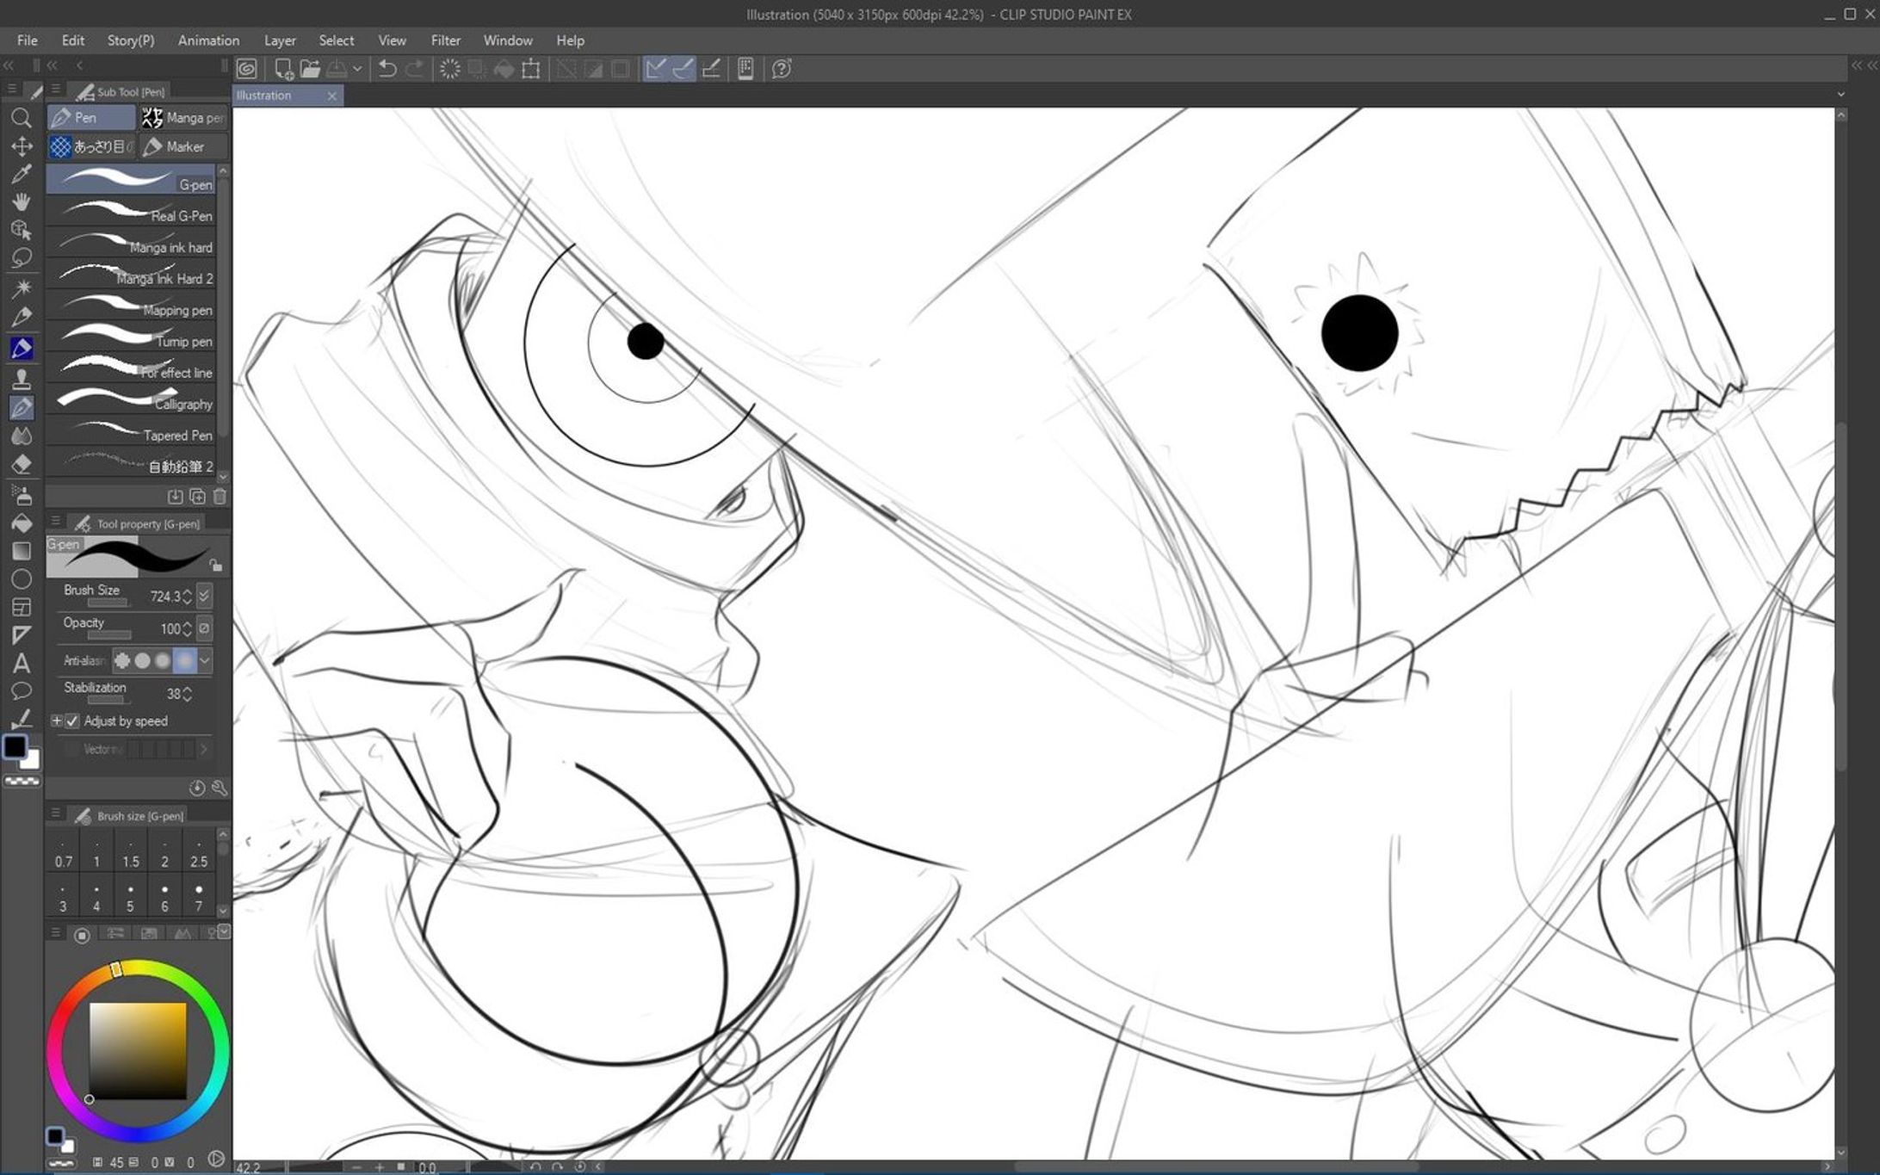Select the Figure ellipse tool
Image resolution: width=1880 pixels, height=1175 pixels.
pos(22,579)
